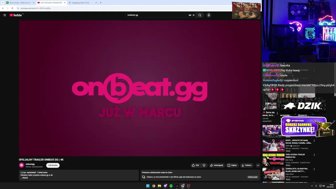The width and height of the screenshot is (336, 189).
Task: Open the on-screen keyboard icon in search
Action: click(190, 15)
